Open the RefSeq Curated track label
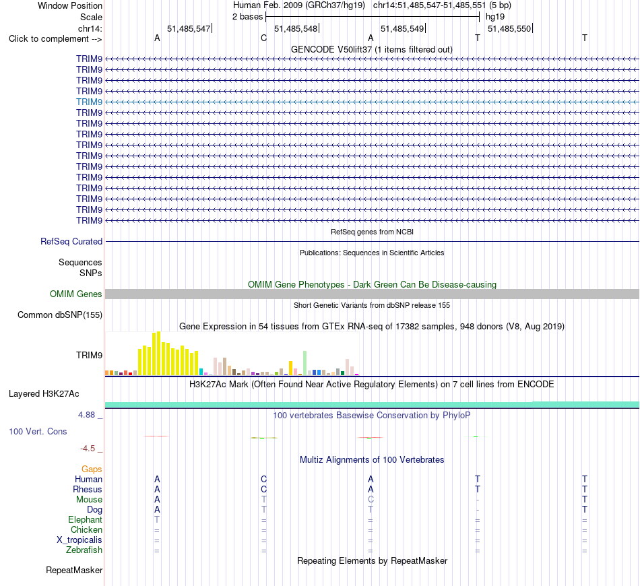Screen dimensions: 640x586 click(71, 242)
